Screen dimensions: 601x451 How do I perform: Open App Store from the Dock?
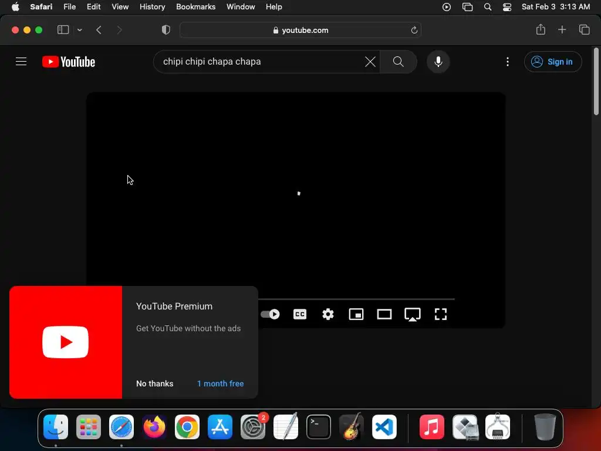pyautogui.click(x=220, y=427)
